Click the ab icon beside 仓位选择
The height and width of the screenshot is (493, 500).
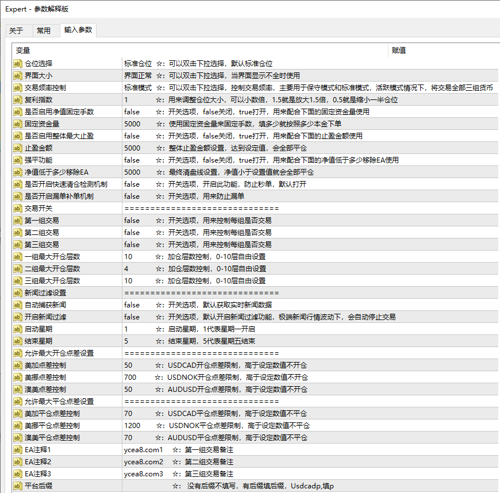pyautogui.click(x=18, y=64)
